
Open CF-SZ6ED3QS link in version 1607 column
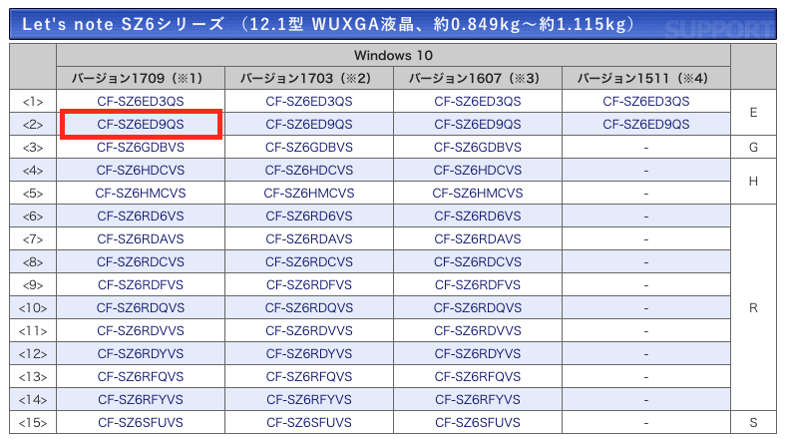point(477,101)
